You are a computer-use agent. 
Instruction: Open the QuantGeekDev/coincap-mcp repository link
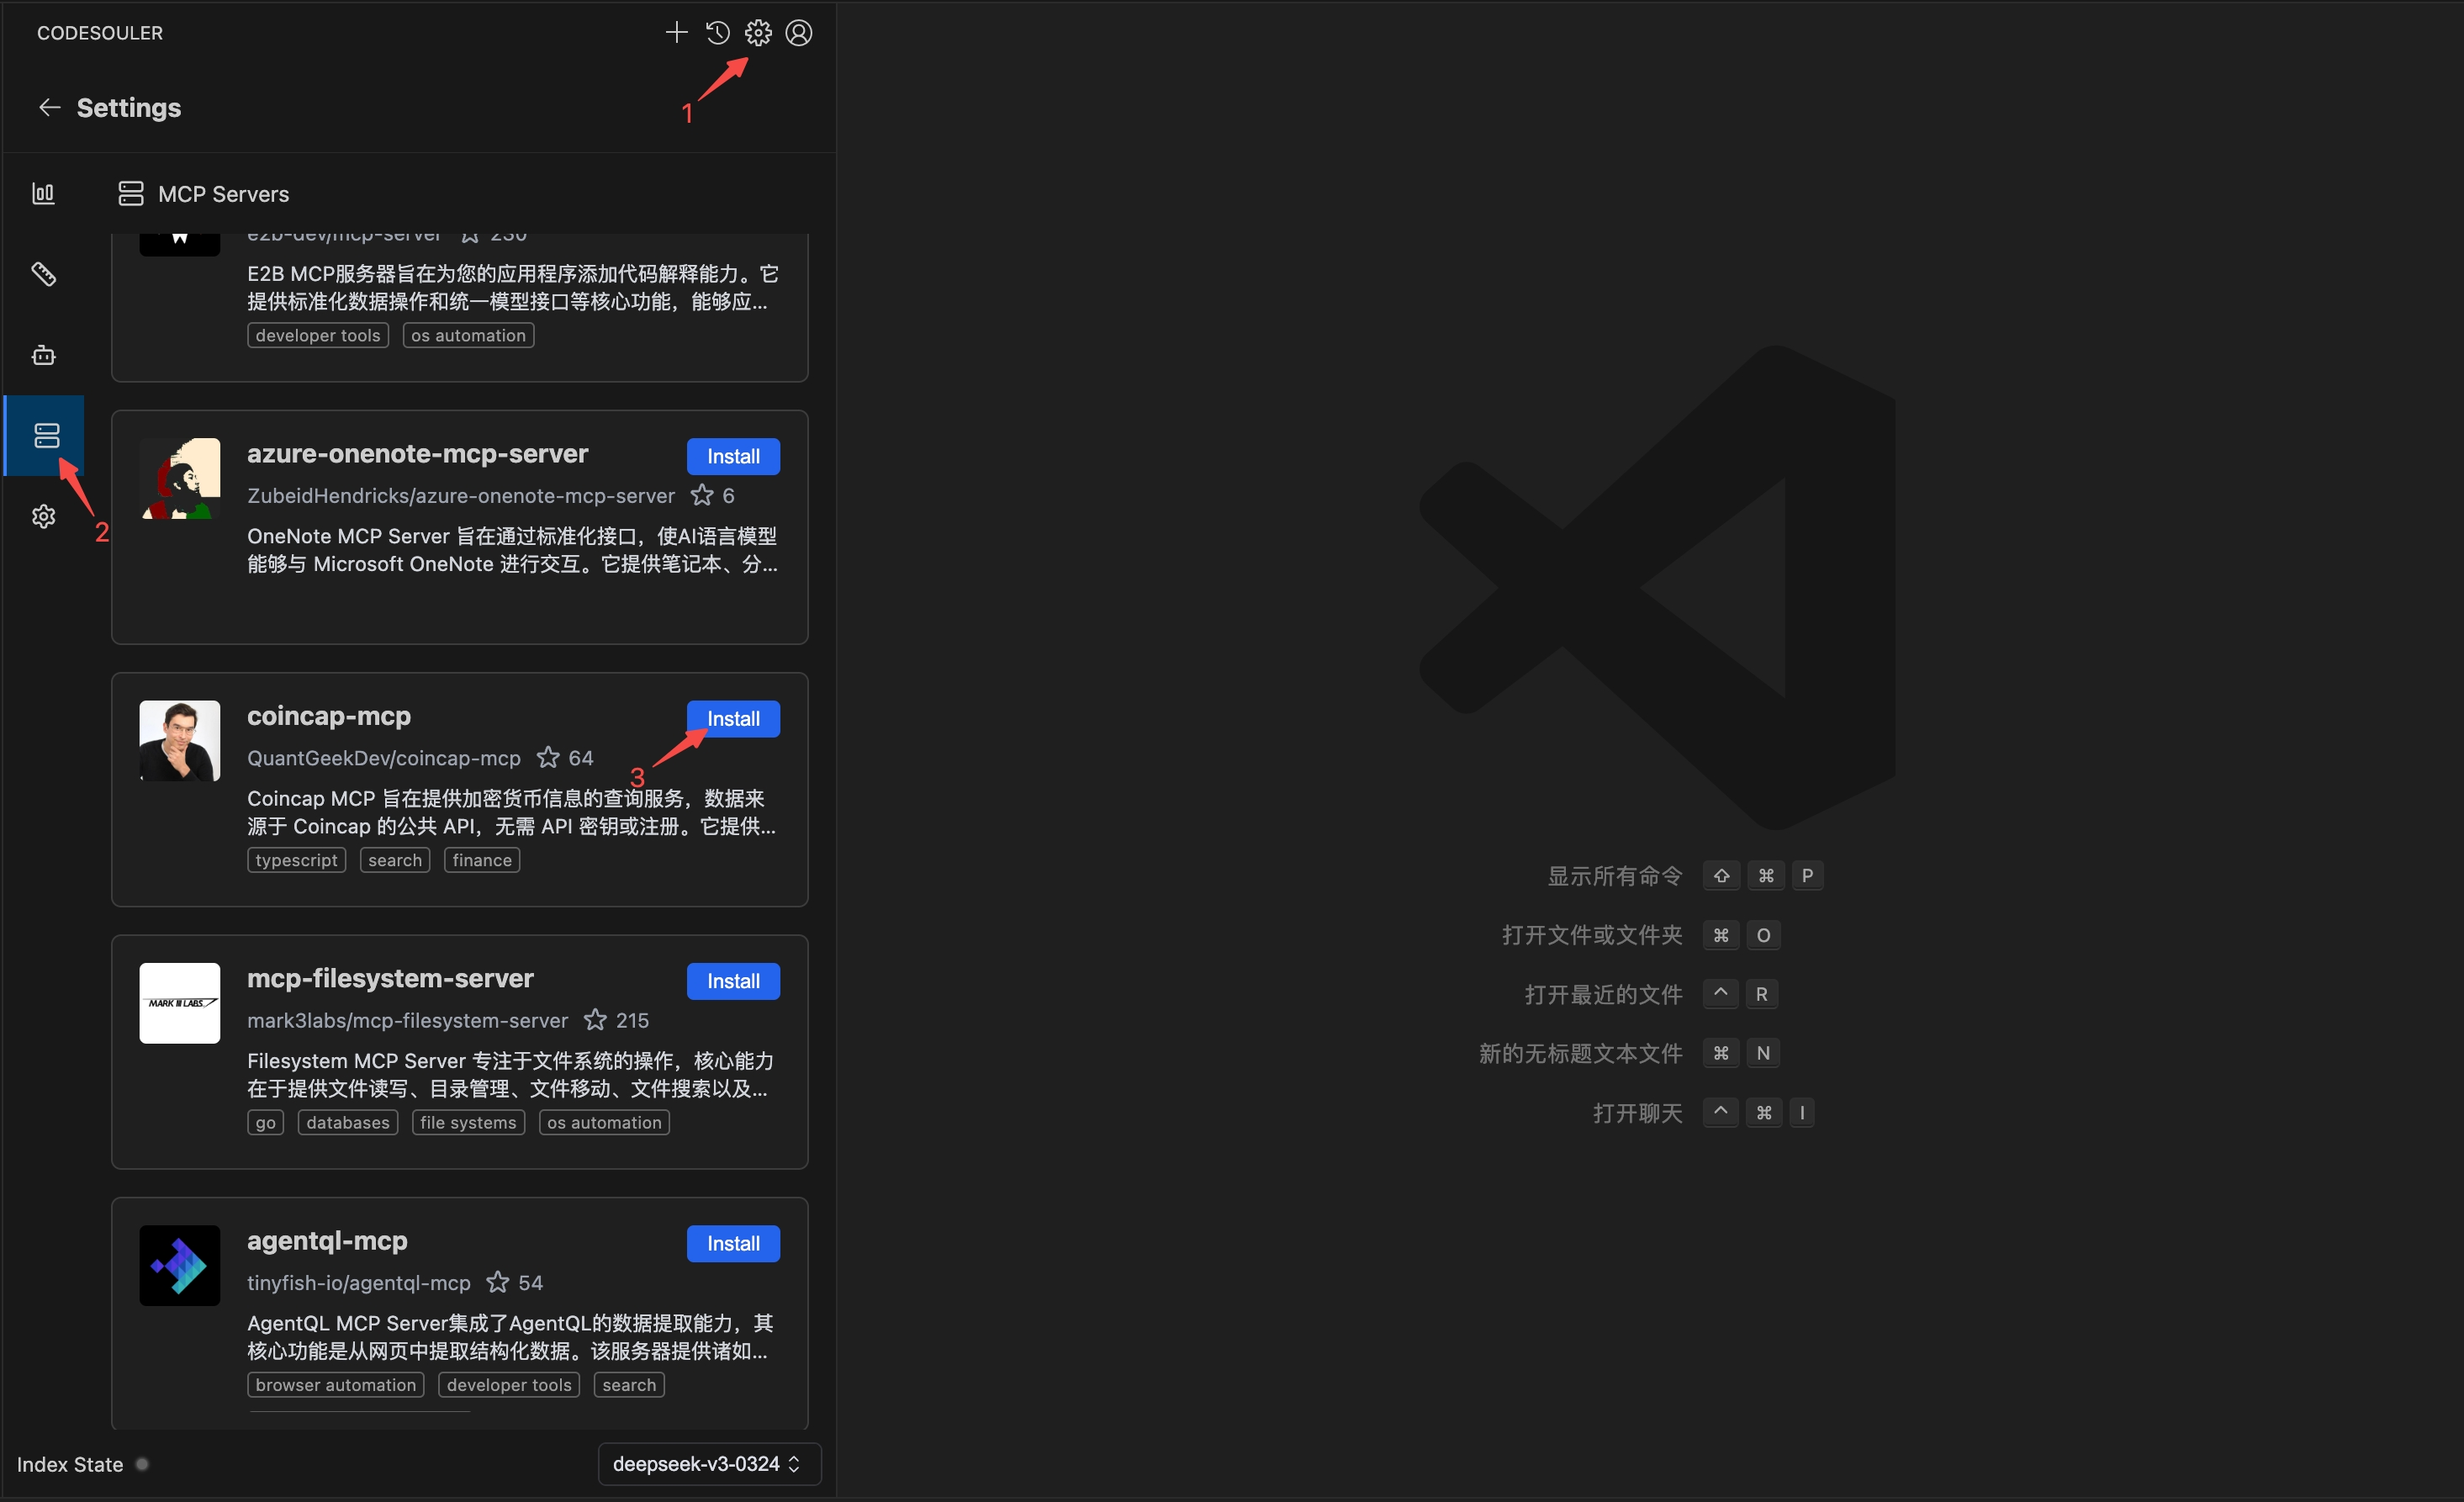tap(383, 758)
